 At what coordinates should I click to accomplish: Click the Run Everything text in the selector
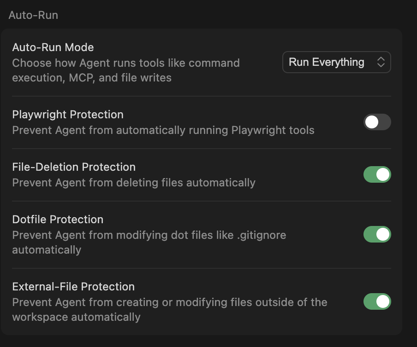point(326,63)
